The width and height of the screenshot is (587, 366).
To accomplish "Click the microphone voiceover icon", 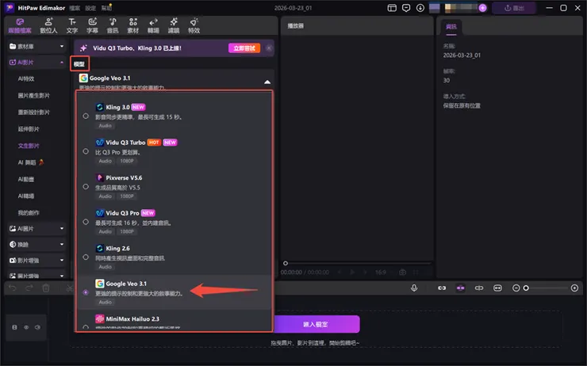I will [x=414, y=288].
